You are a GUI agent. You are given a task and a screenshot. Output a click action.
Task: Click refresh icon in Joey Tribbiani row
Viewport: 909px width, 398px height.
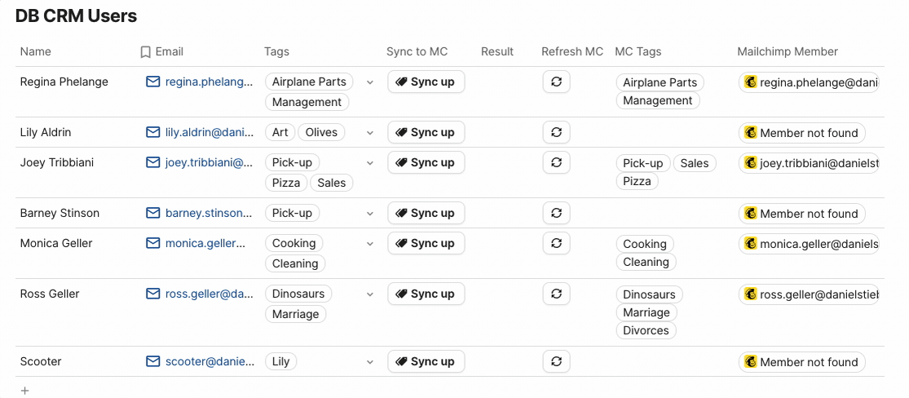coord(556,162)
